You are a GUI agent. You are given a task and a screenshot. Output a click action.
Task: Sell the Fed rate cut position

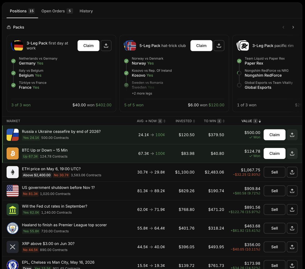tap(274, 209)
